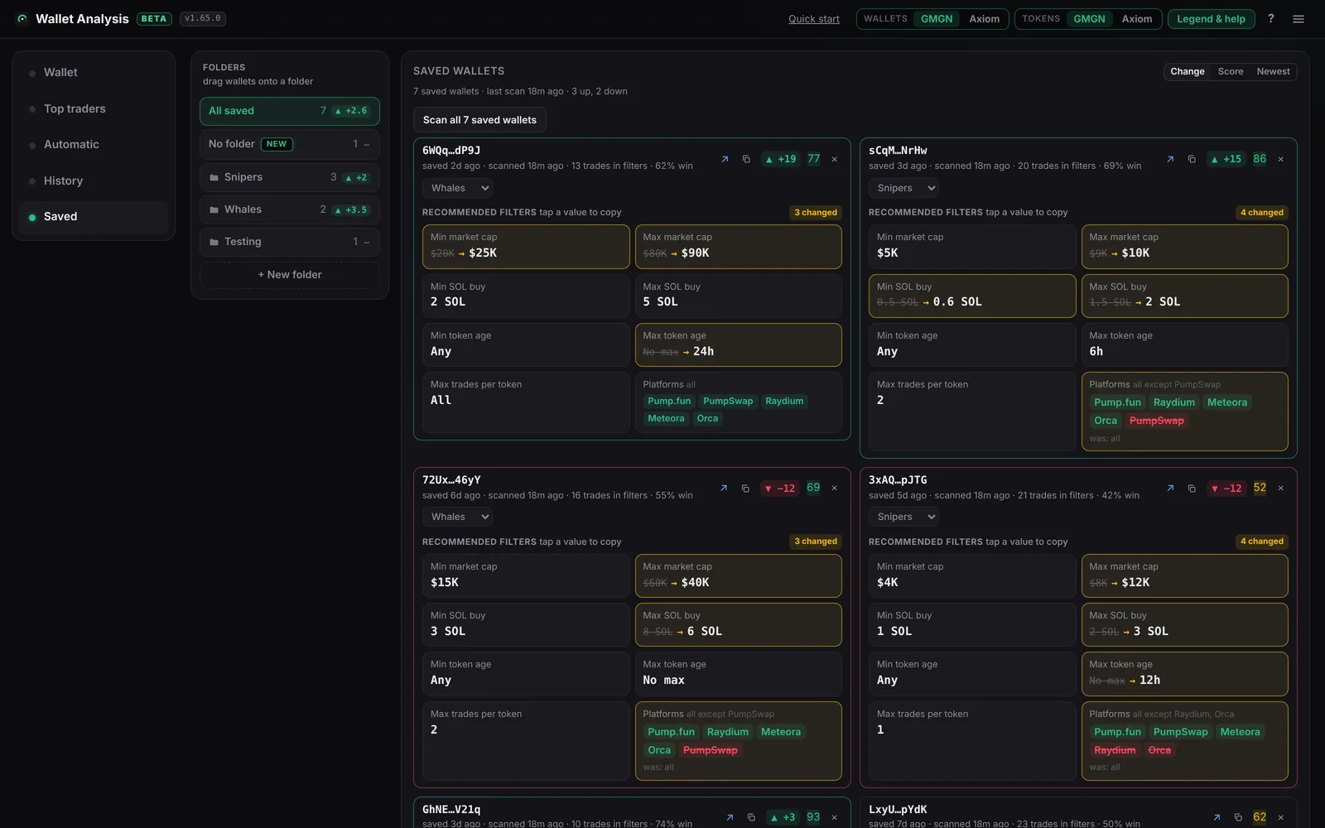1325x828 pixels.
Task: Click the struck Raydium tag on 3xAQ…pJTG
Action: point(1115,750)
